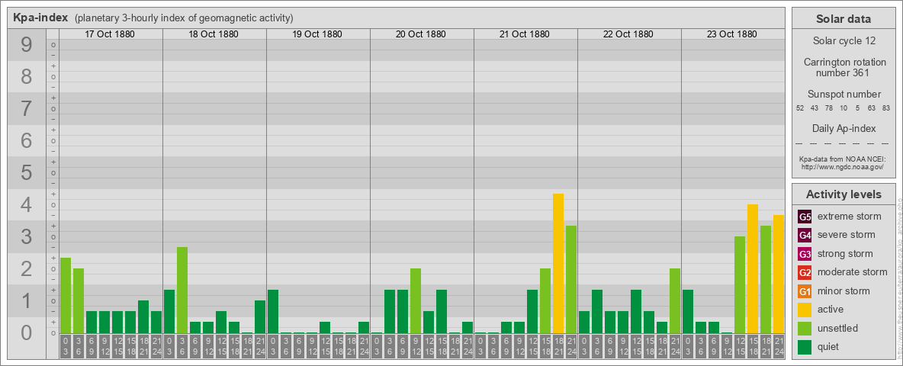The height and width of the screenshot is (366, 903).
Task: Click the 21-24 yellow bar on 23 Oct
Action: 779,274
